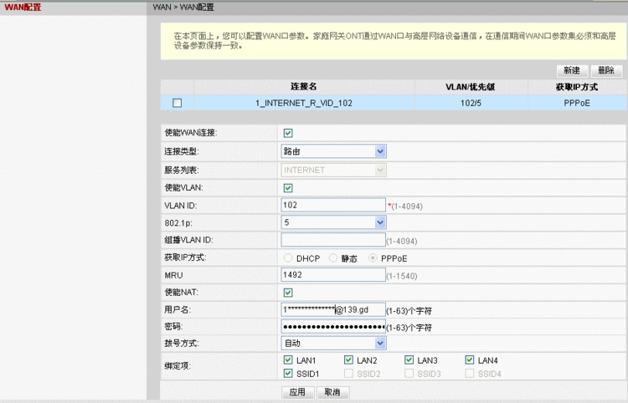Click the 组播VLAN ID input field
The height and width of the screenshot is (403, 628).
tap(333, 240)
